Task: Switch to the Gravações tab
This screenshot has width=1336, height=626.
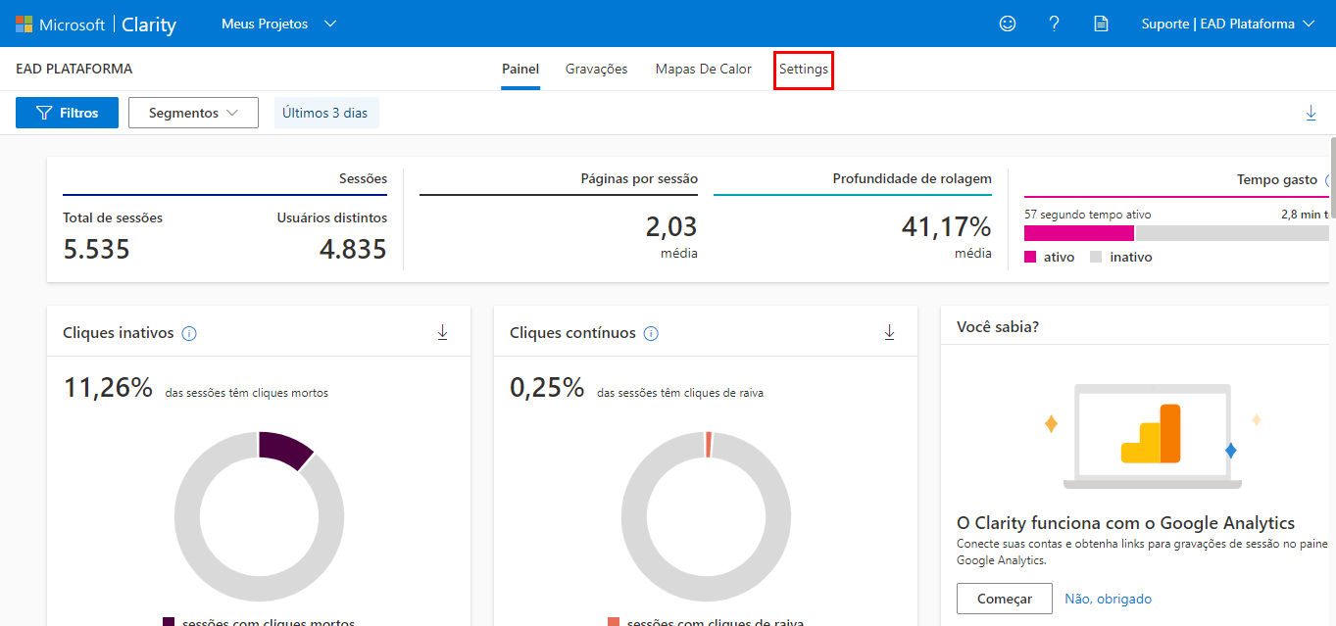Action: coord(596,70)
